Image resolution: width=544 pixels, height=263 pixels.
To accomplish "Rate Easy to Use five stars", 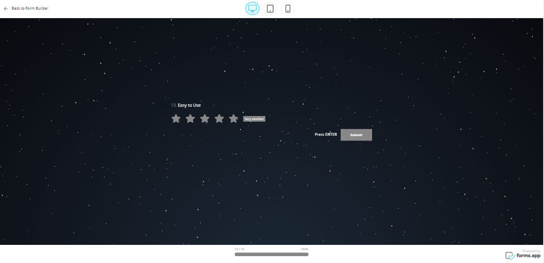I will [x=233, y=118].
